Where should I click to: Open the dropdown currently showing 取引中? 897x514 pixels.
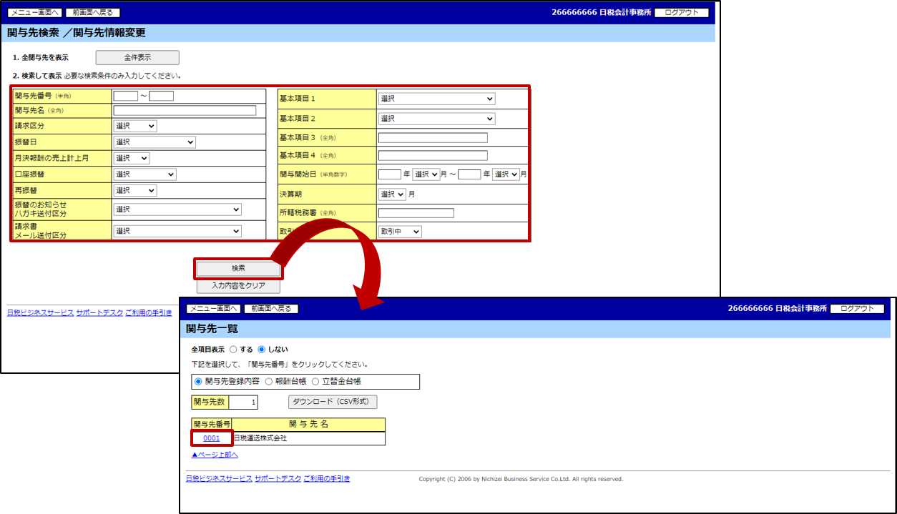click(x=399, y=232)
